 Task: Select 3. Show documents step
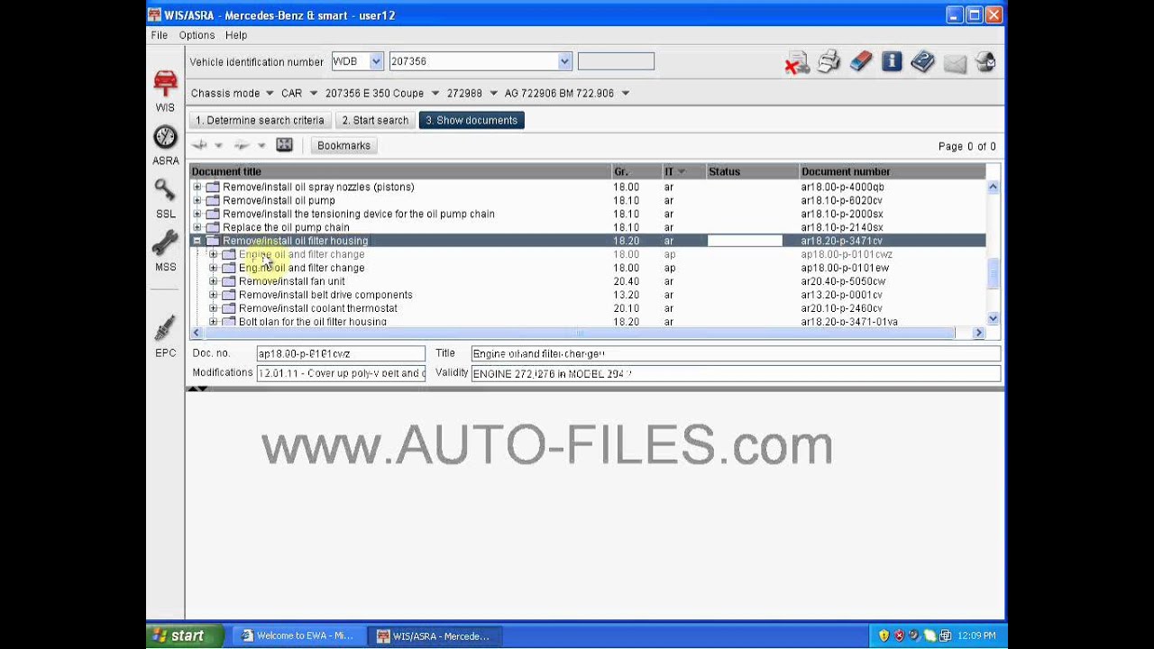[x=472, y=120]
